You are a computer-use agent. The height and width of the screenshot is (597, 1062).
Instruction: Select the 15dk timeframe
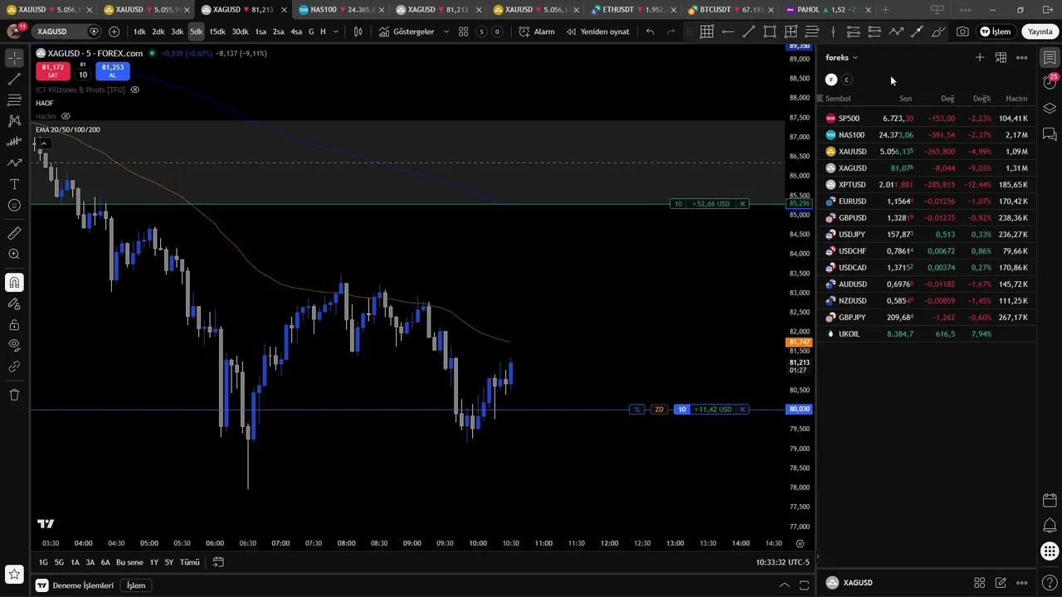click(217, 32)
